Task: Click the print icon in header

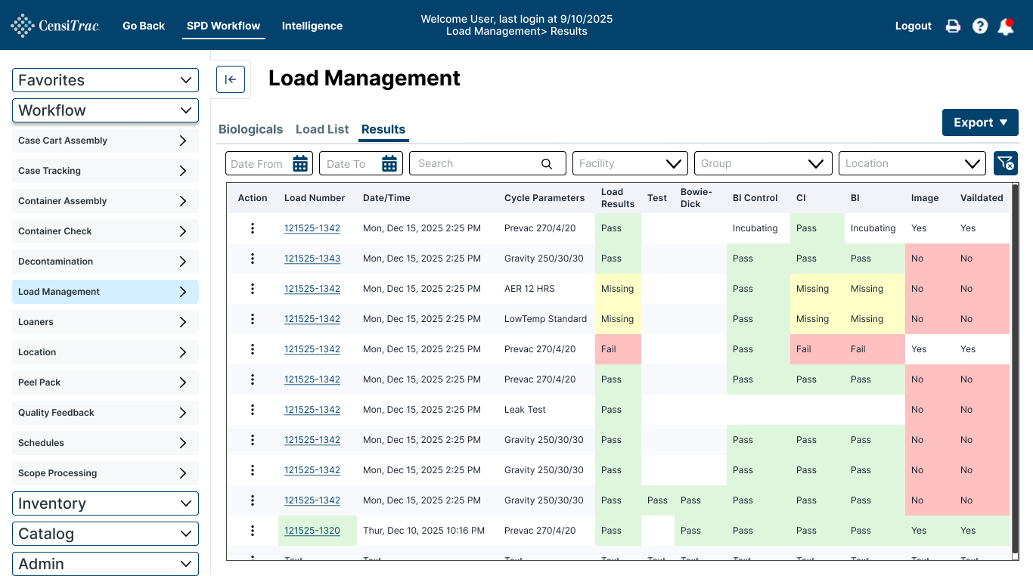Action: pos(953,26)
